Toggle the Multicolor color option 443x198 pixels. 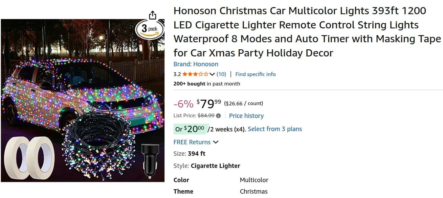[254, 180]
